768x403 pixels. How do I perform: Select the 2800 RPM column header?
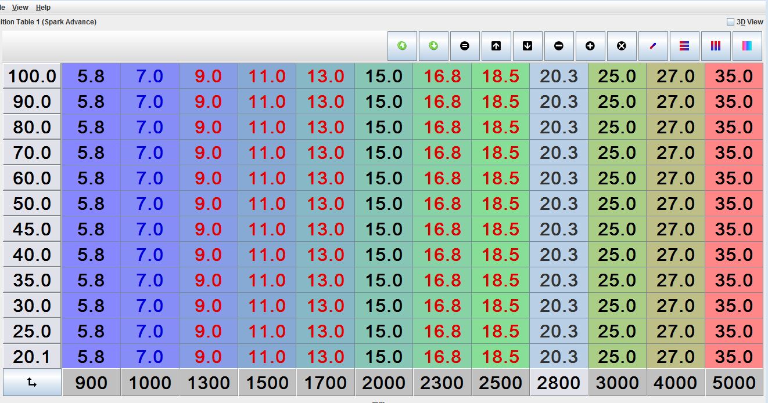coord(559,383)
